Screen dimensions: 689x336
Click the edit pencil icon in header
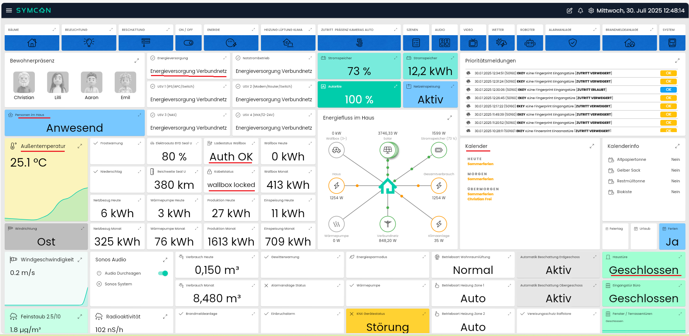click(569, 11)
